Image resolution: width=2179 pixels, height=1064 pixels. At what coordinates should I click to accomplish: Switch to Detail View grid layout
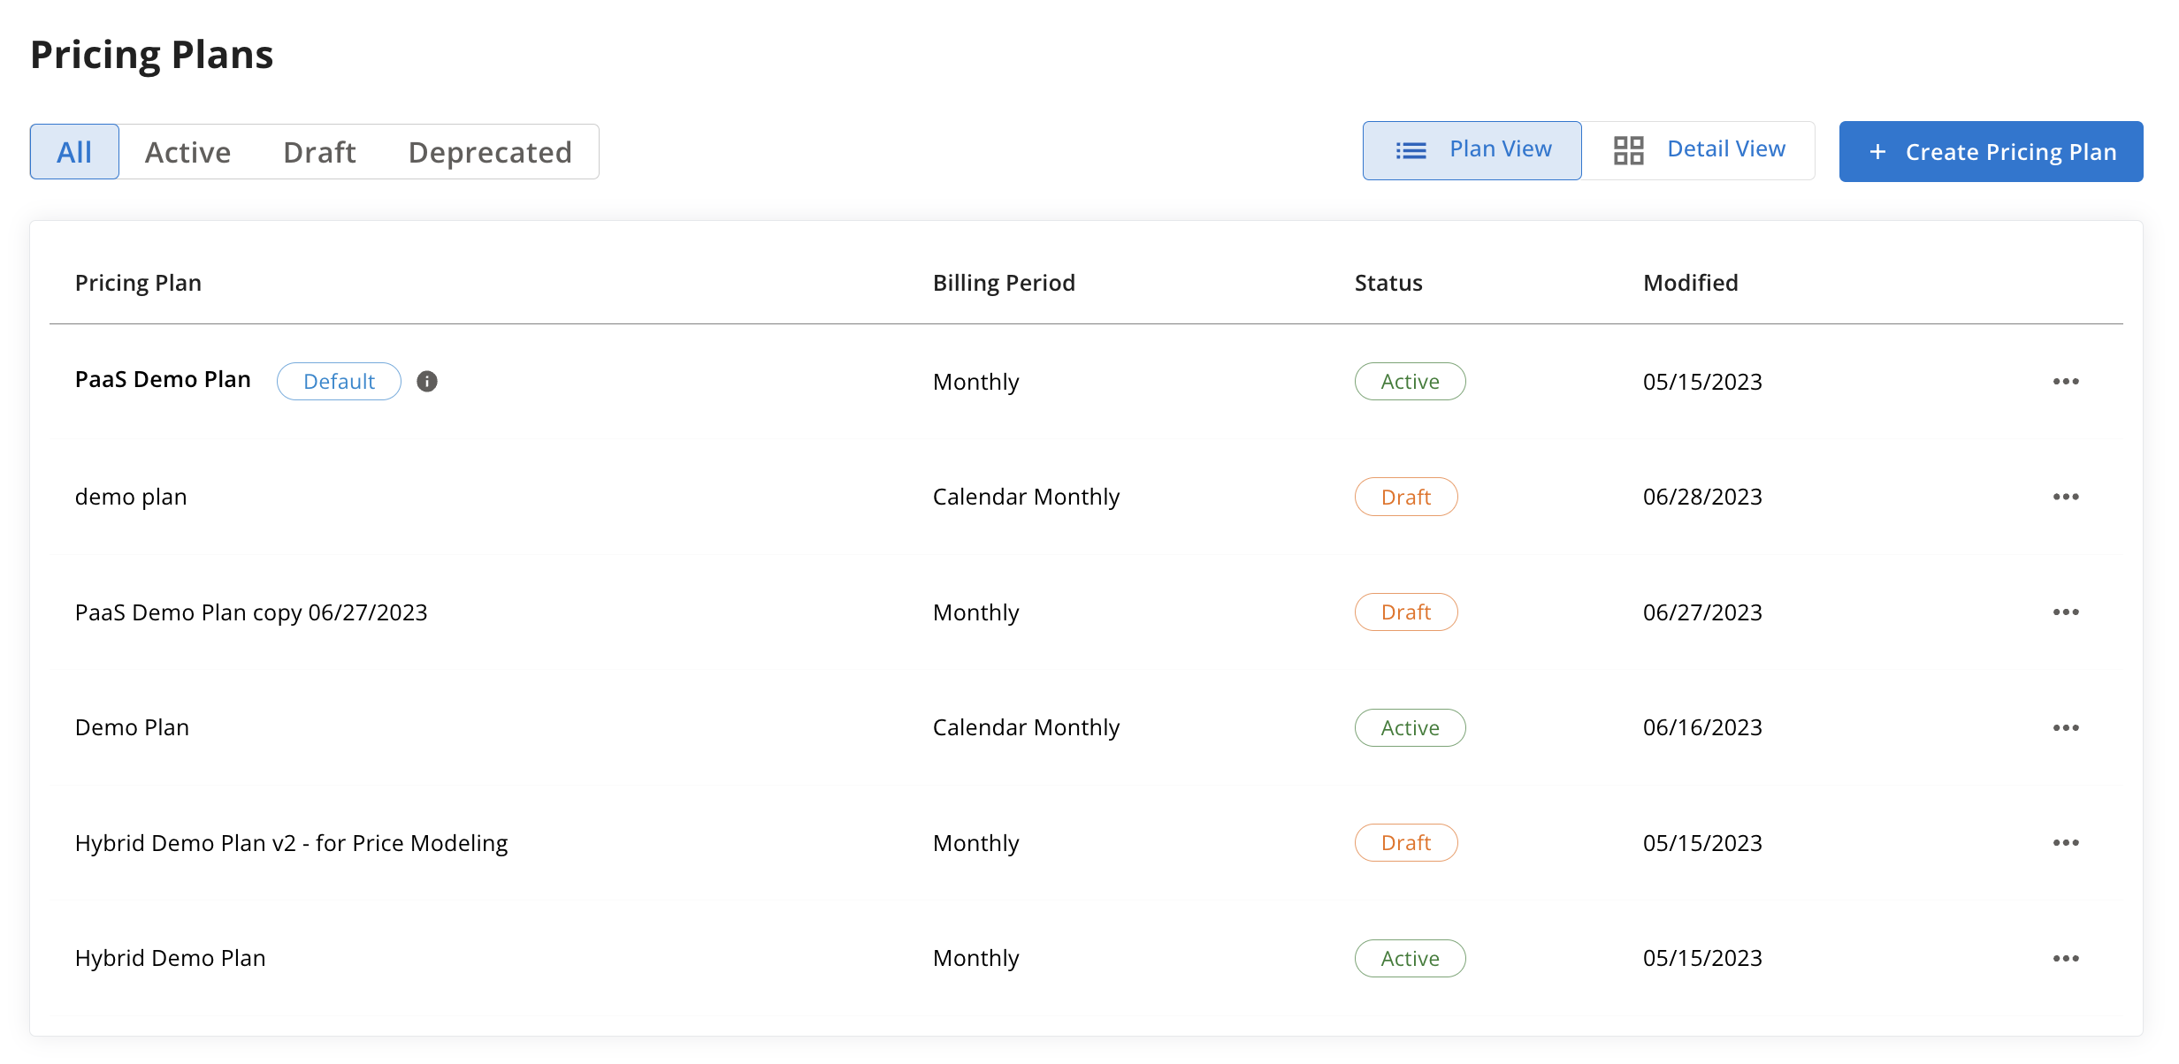coord(1698,150)
